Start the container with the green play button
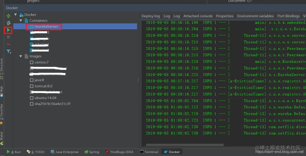 (8, 30)
